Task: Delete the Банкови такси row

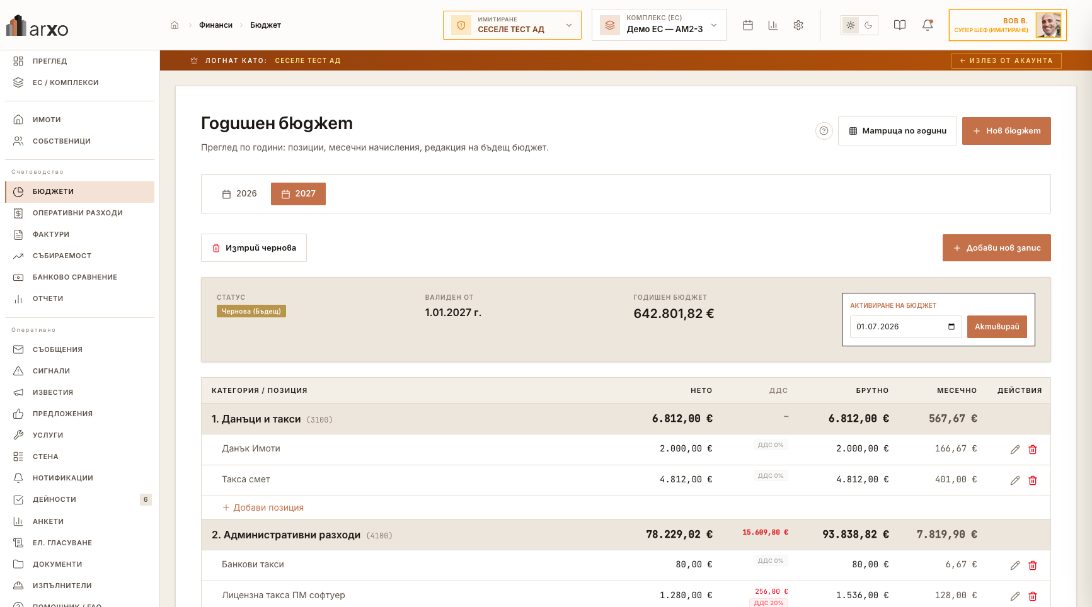Action: pos(1033,565)
